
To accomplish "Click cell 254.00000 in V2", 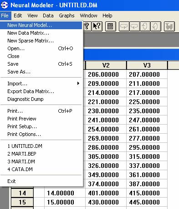I will point(106,129).
